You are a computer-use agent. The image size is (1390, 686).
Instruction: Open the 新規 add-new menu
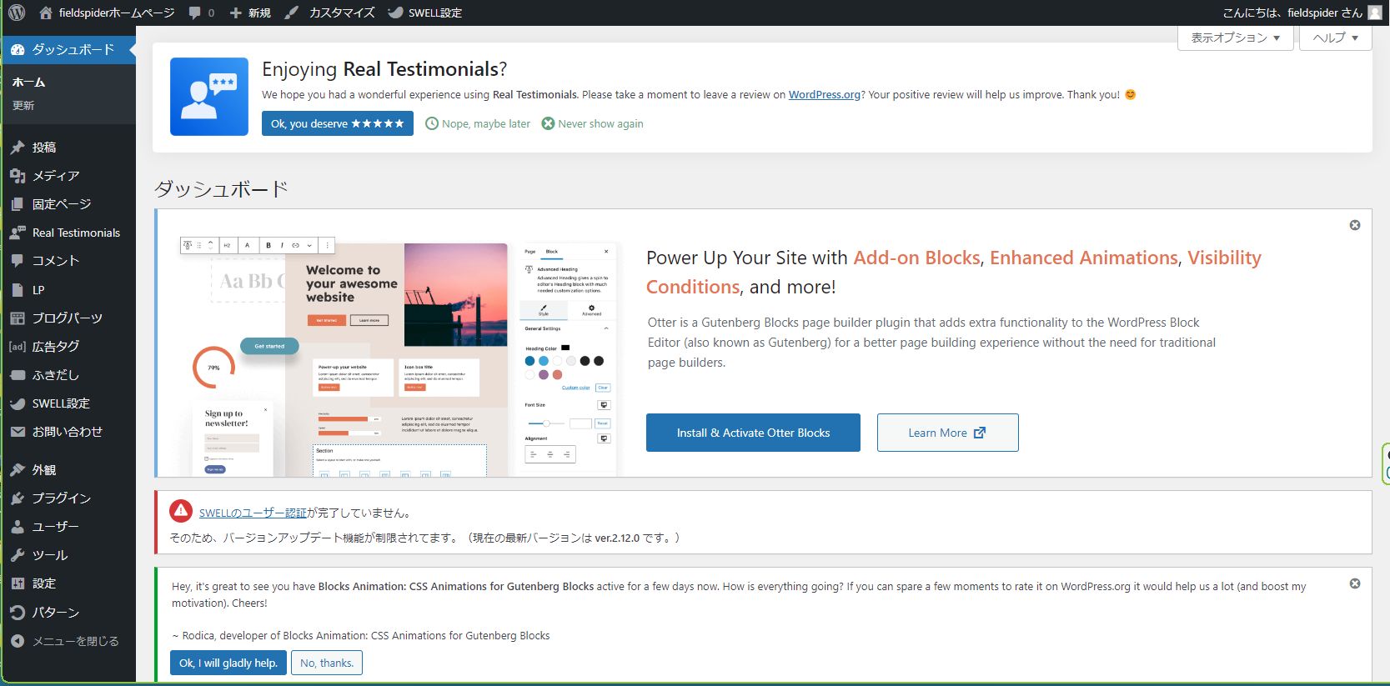point(250,13)
